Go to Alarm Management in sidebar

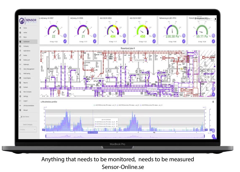click(x=29, y=69)
